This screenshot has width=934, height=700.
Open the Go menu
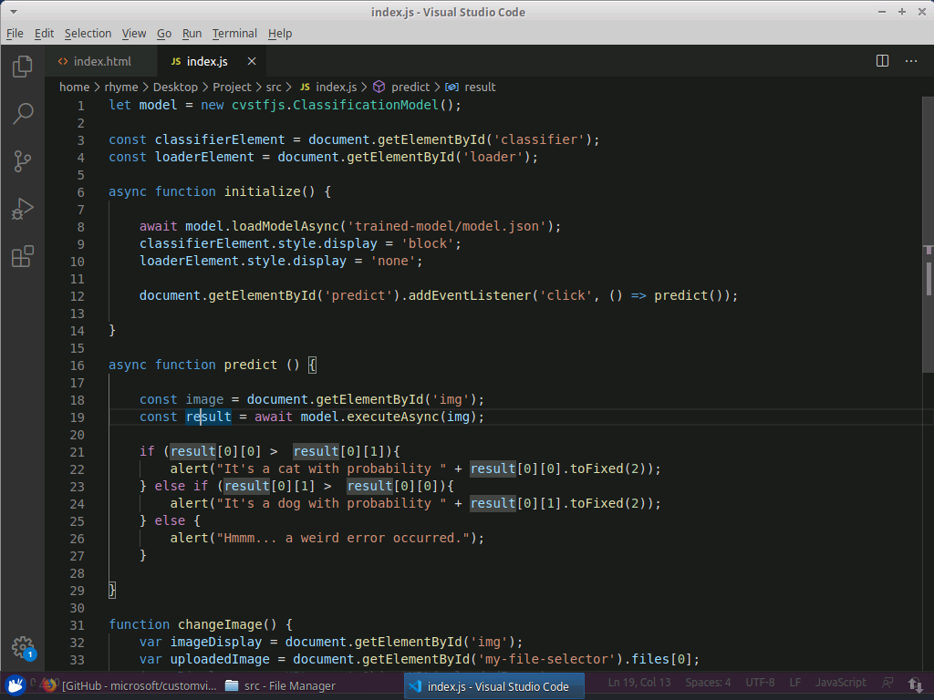164,34
